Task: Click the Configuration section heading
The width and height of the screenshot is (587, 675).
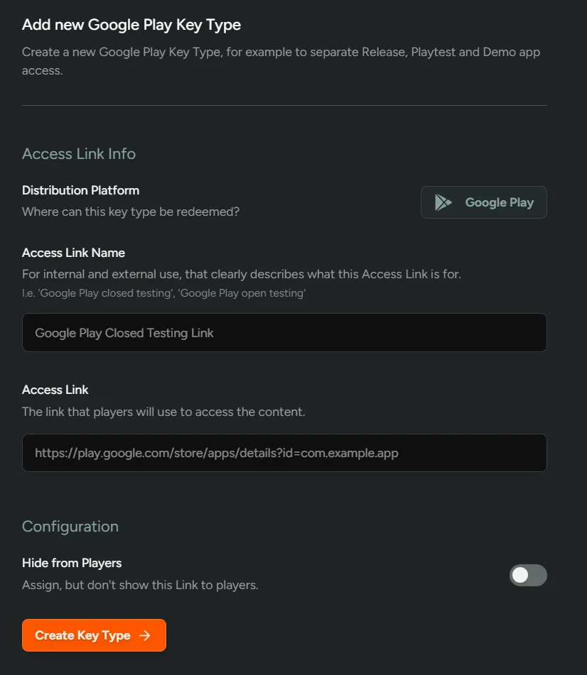Action: coord(70,527)
